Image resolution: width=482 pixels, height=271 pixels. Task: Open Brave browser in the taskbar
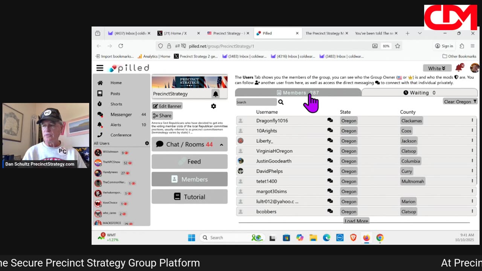coord(353,238)
